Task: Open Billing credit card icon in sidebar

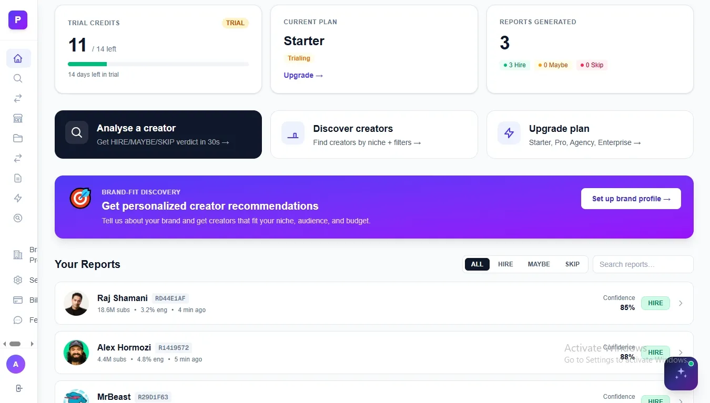Action: (18, 300)
